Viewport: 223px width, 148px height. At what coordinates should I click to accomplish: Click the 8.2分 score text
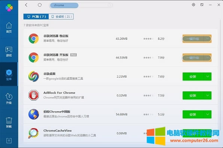pos(161,39)
